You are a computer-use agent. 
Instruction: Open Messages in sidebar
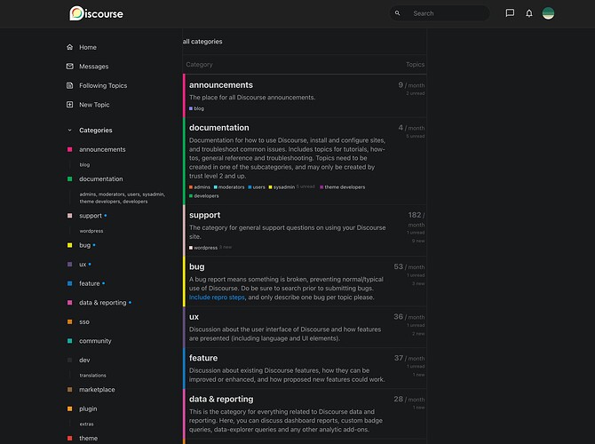click(x=94, y=67)
